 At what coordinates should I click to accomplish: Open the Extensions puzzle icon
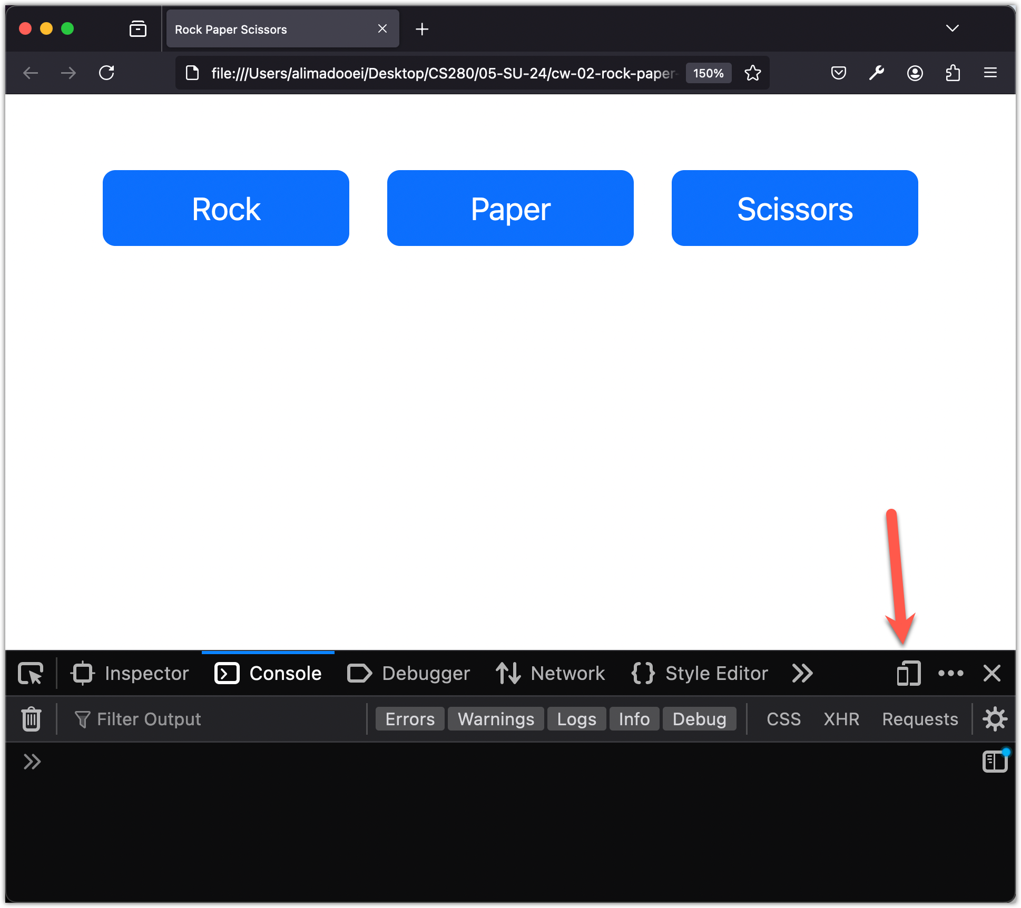pyautogui.click(x=953, y=73)
